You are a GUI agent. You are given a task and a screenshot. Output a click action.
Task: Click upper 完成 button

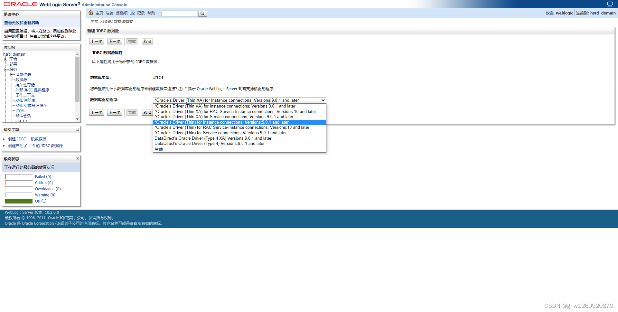click(x=132, y=42)
